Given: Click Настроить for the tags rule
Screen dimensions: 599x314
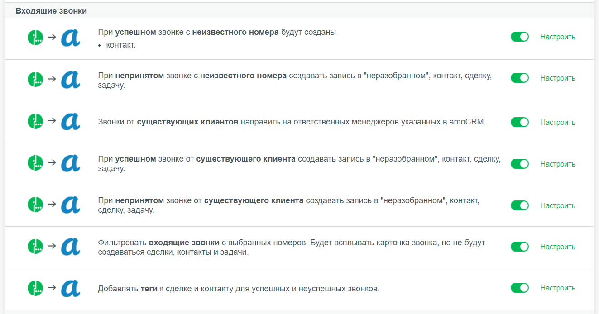Looking at the screenshot, I should [x=557, y=288].
